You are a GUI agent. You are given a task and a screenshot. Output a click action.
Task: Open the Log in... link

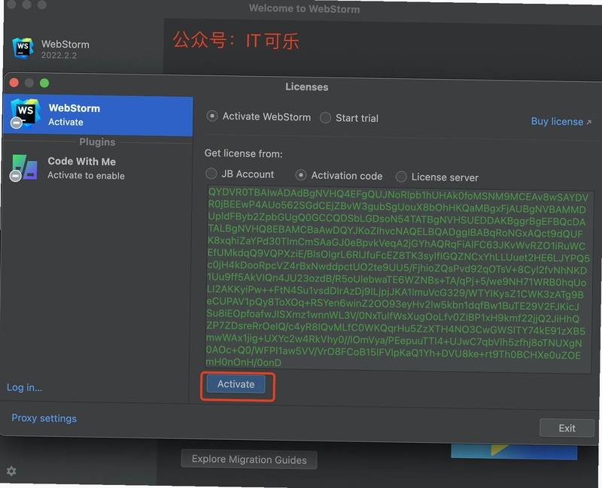[25, 387]
